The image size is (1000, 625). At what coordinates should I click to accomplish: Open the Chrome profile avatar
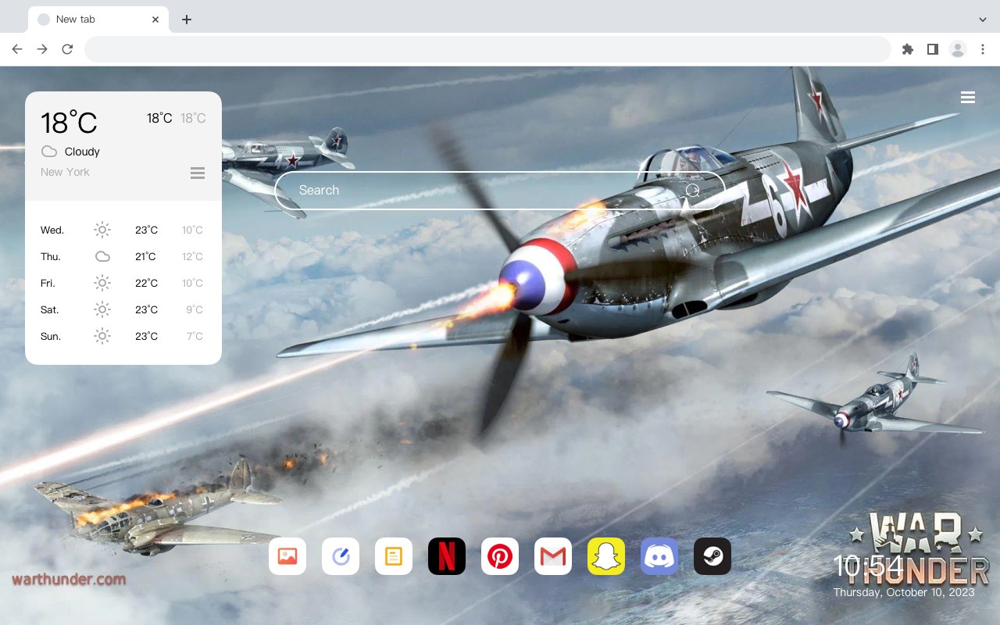coord(958,49)
